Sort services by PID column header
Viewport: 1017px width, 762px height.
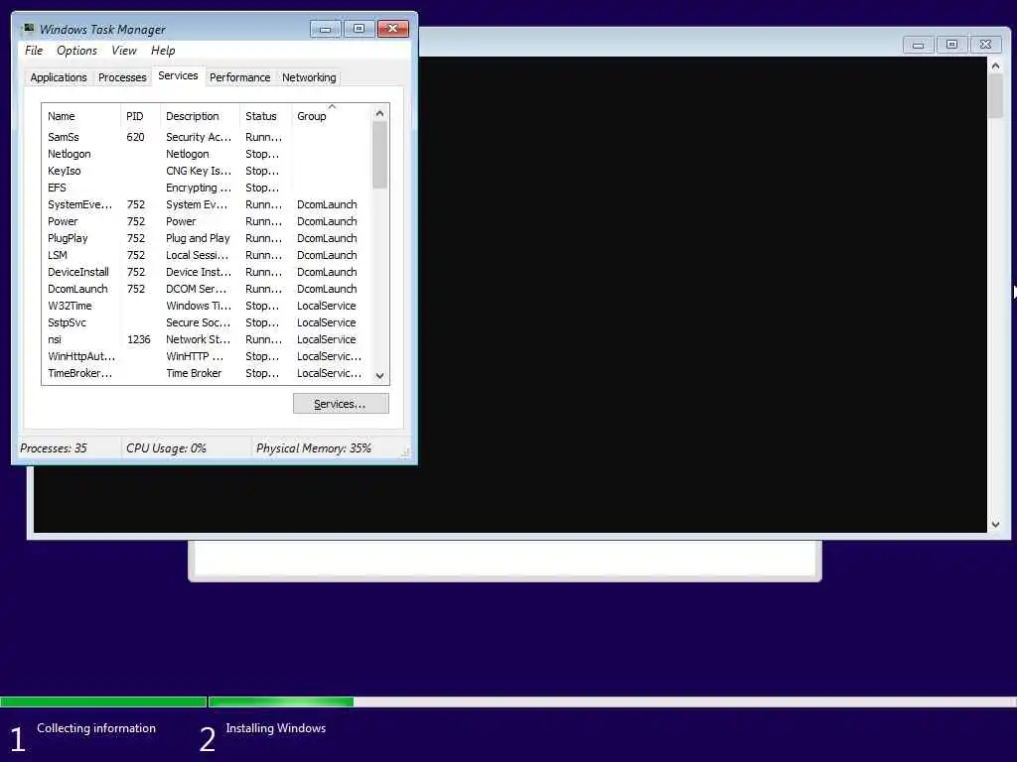[x=140, y=117]
